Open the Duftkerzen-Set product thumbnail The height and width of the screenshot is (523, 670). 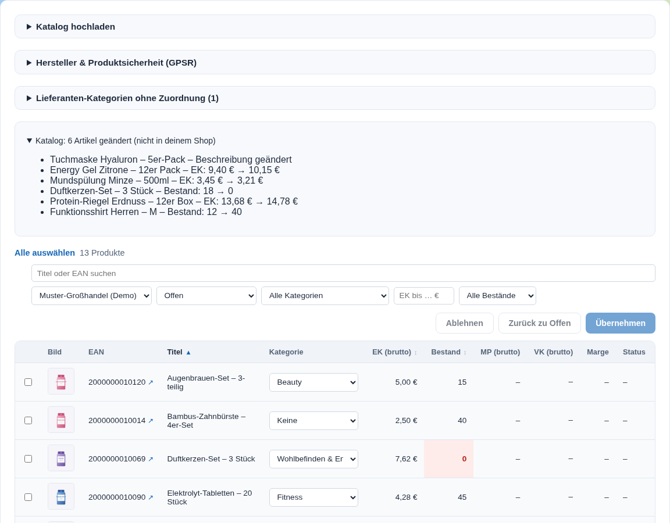pyautogui.click(x=61, y=458)
